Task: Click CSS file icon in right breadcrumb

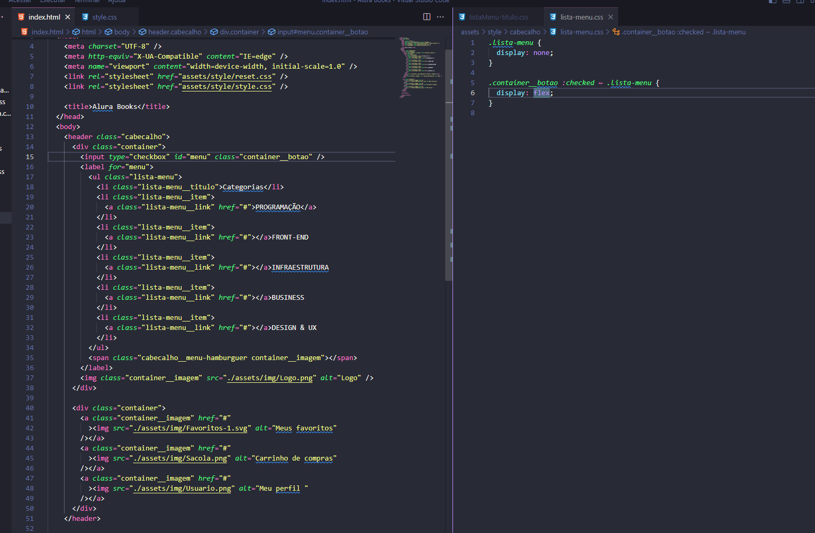Action: 553,32
